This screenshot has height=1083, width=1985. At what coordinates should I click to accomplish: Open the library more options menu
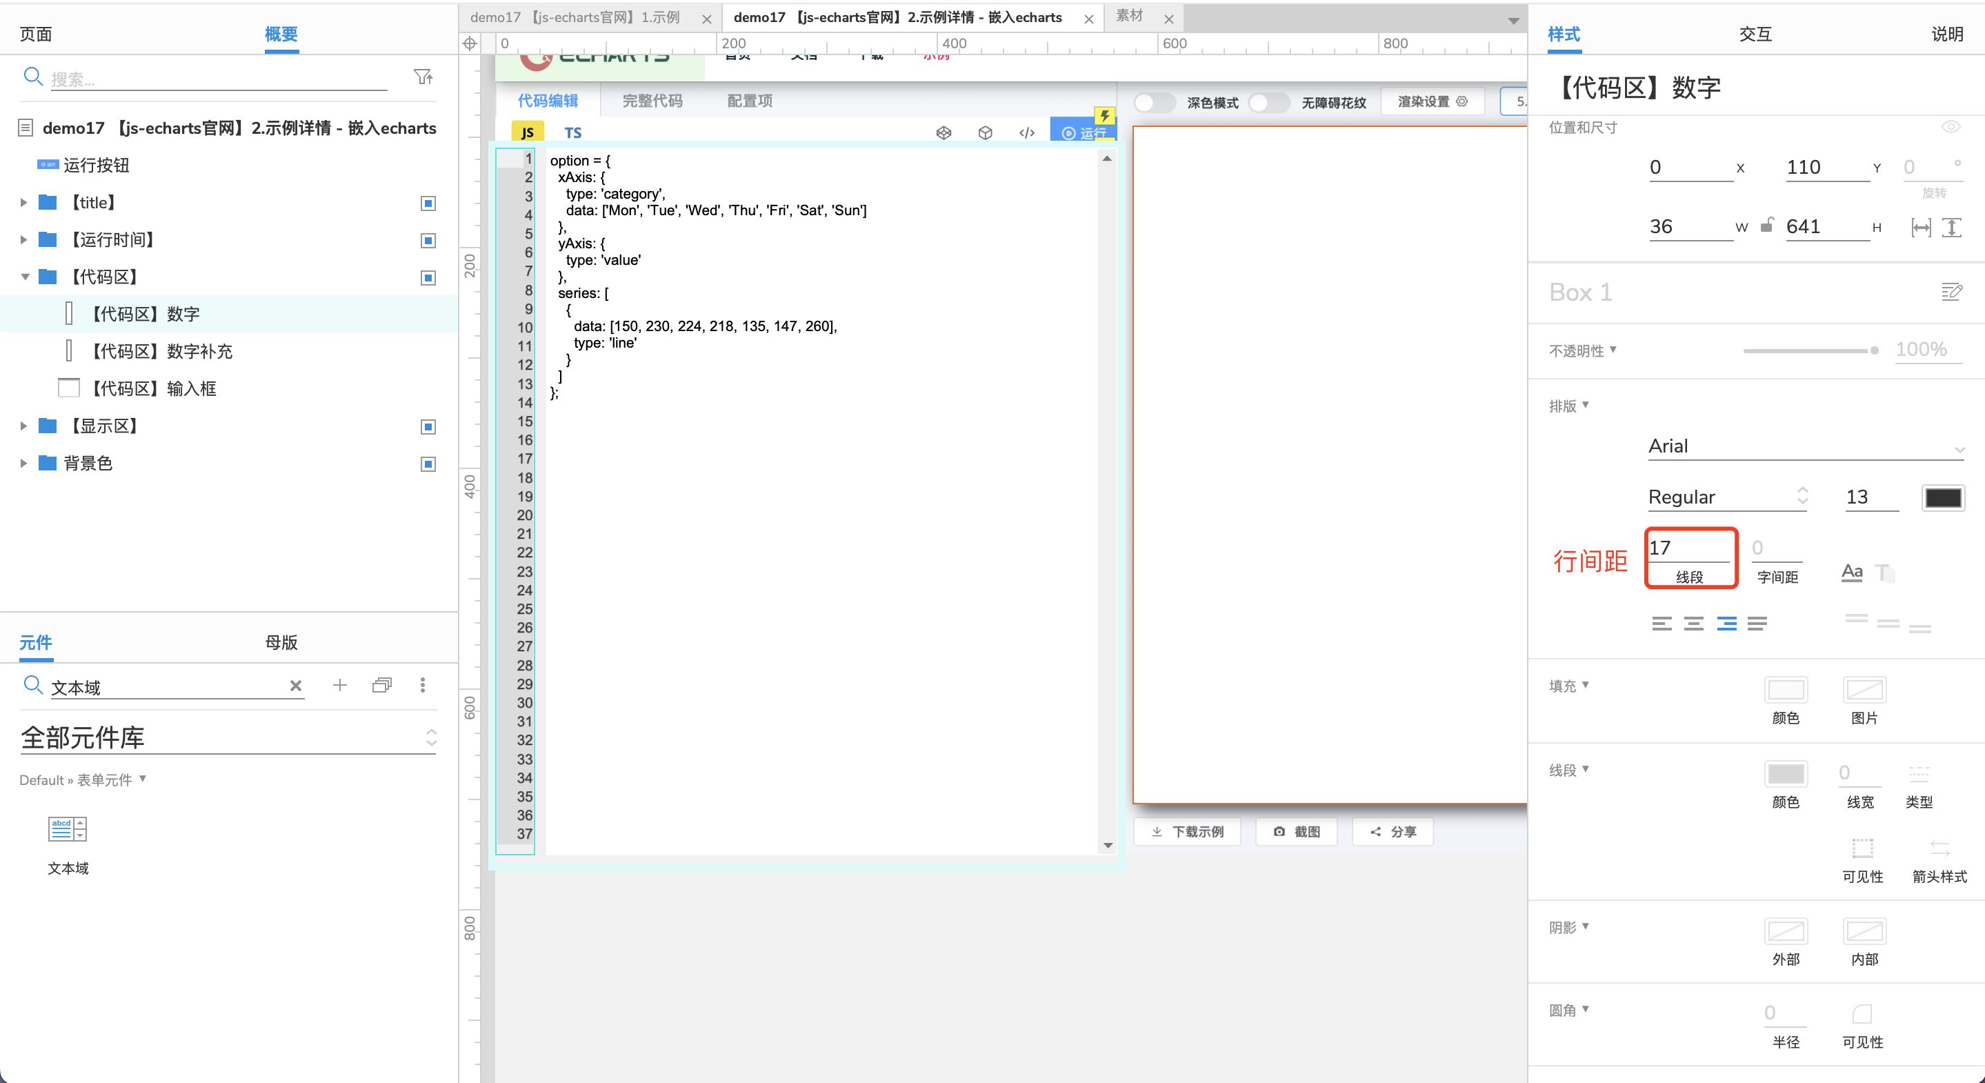pyautogui.click(x=422, y=685)
